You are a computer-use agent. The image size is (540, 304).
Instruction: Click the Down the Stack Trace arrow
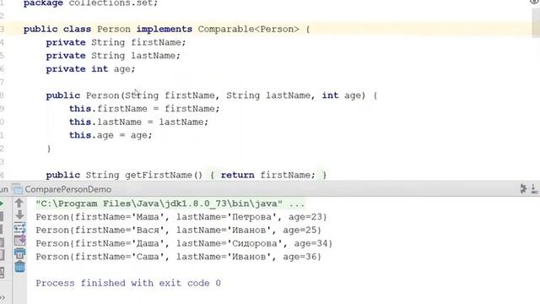point(19,215)
